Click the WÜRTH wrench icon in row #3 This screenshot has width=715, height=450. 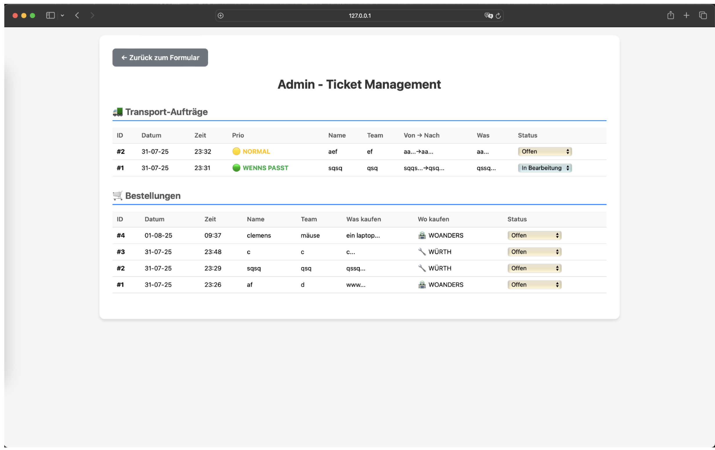click(422, 252)
